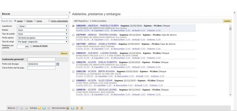Open legajo link 108274 ACOSTA EMILIO ROBERTO

point(97,62)
